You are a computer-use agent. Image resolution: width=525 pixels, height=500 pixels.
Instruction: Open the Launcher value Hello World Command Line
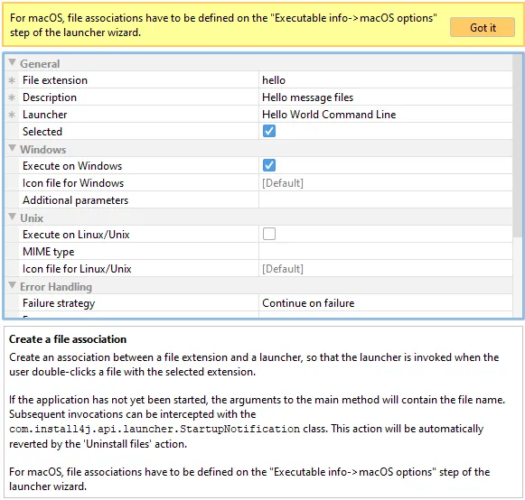pos(385,115)
